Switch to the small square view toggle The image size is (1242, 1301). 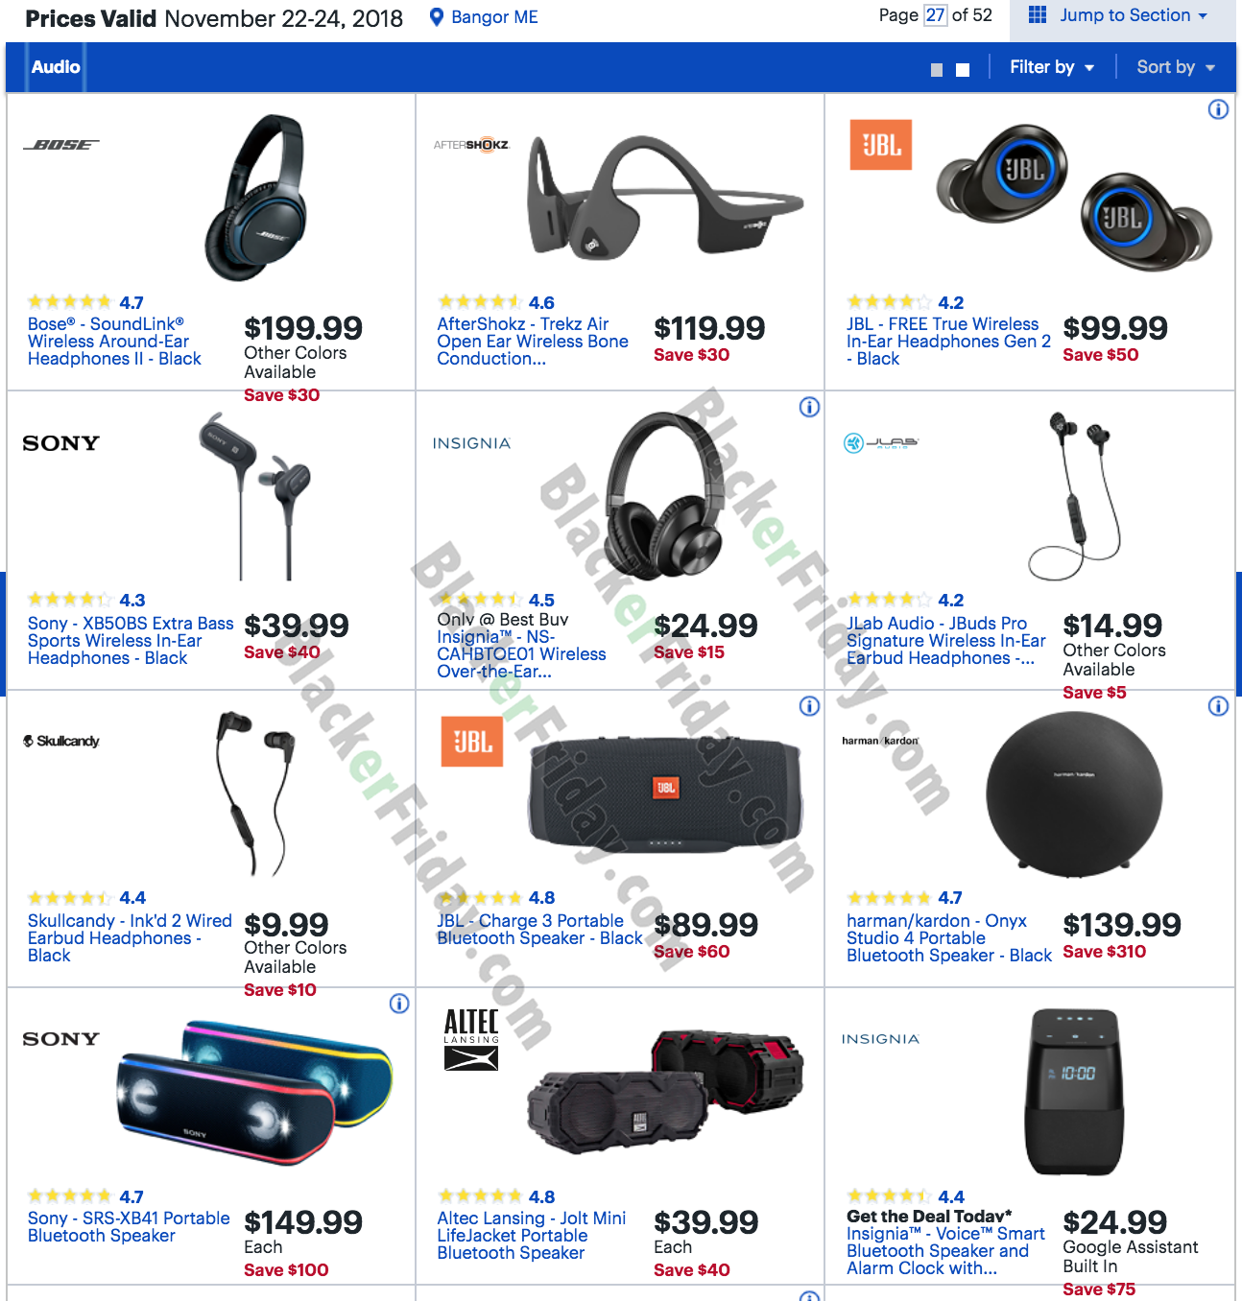[x=937, y=70]
